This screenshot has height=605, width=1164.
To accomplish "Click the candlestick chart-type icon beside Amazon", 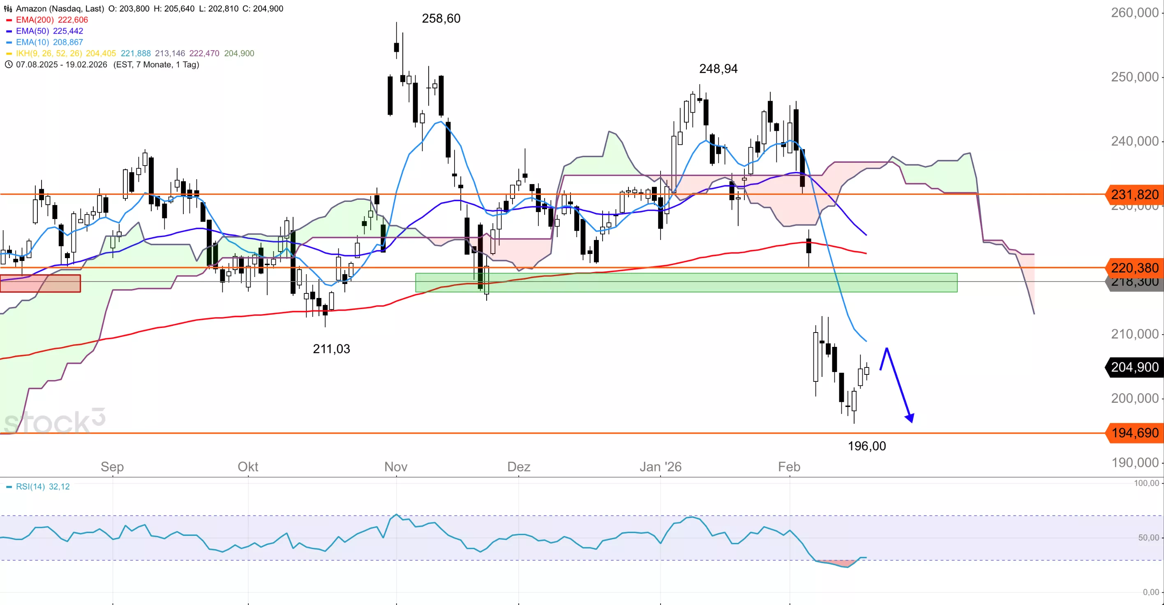I will 8,9.
